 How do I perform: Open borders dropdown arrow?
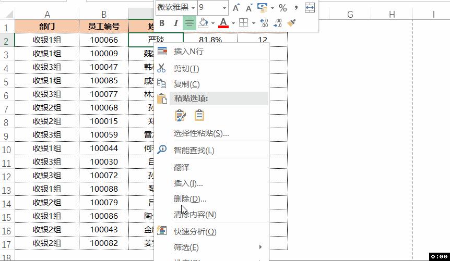pos(253,23)
